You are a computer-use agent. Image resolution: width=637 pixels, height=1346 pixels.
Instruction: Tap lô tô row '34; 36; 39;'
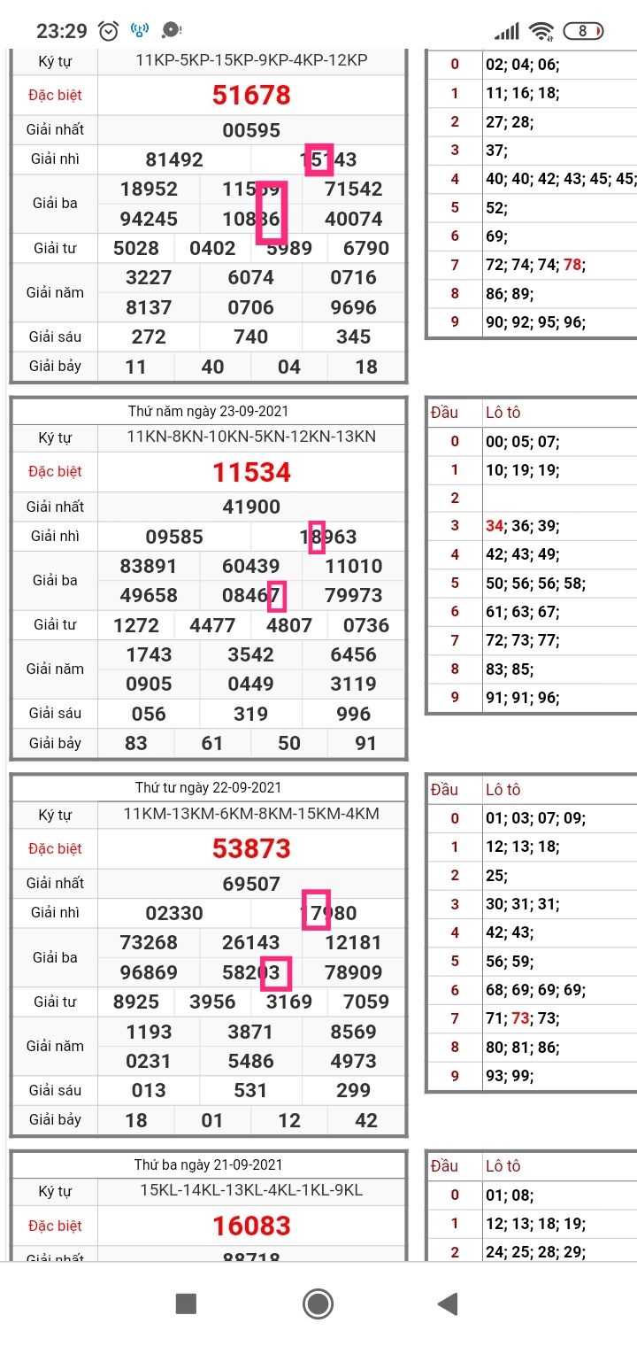(522, 526)
